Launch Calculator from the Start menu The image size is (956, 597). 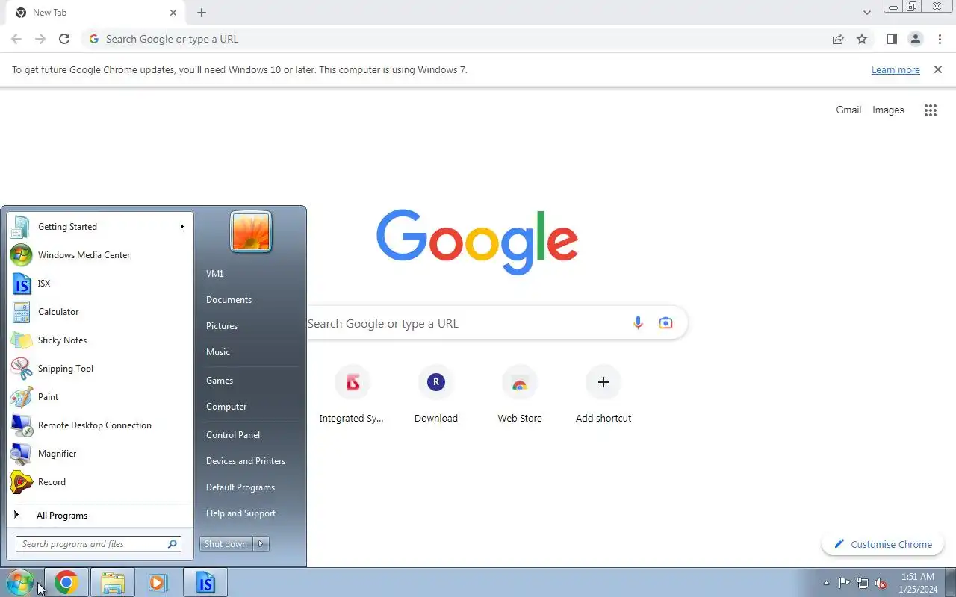coord(99,312)
